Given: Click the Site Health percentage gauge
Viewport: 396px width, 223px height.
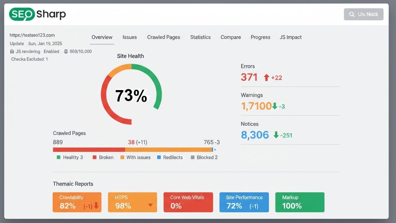Looking at the screenshot, I should coord(131,94).
